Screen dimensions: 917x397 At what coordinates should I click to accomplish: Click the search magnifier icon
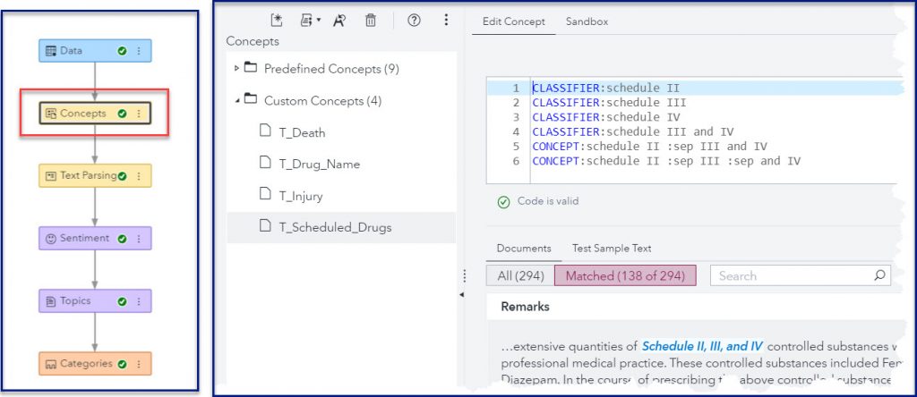(879, 275)
